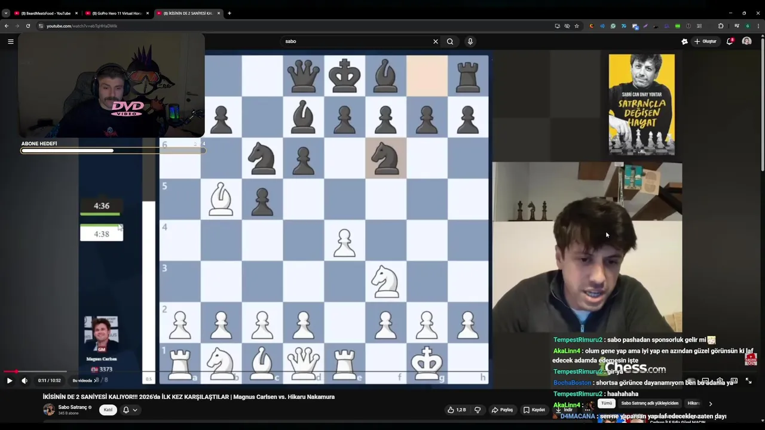
Task: Select the İKİSİNİN DE 2 SANİYESİ tab
Action: tap(187, 13)
